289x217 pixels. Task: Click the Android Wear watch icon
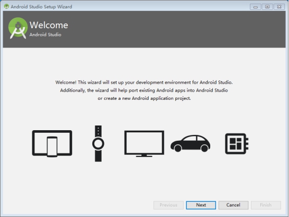(x=98, y=143)
